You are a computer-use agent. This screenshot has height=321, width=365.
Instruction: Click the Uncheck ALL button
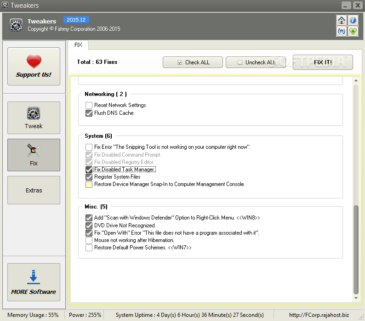256,62
